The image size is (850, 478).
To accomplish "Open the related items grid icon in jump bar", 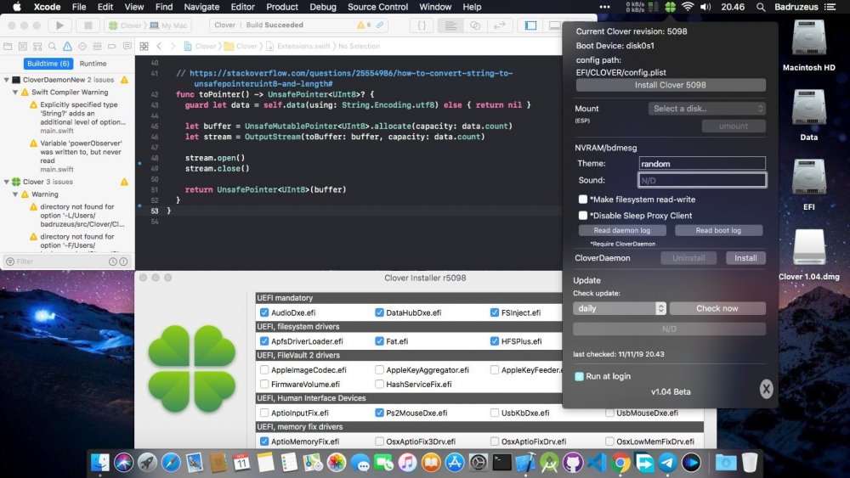I will [x=144, y=47].
